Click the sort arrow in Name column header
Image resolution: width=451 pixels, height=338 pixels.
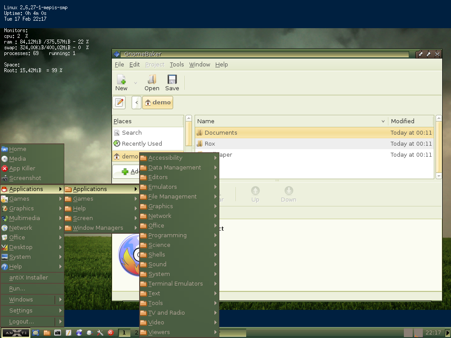point(383,121)
